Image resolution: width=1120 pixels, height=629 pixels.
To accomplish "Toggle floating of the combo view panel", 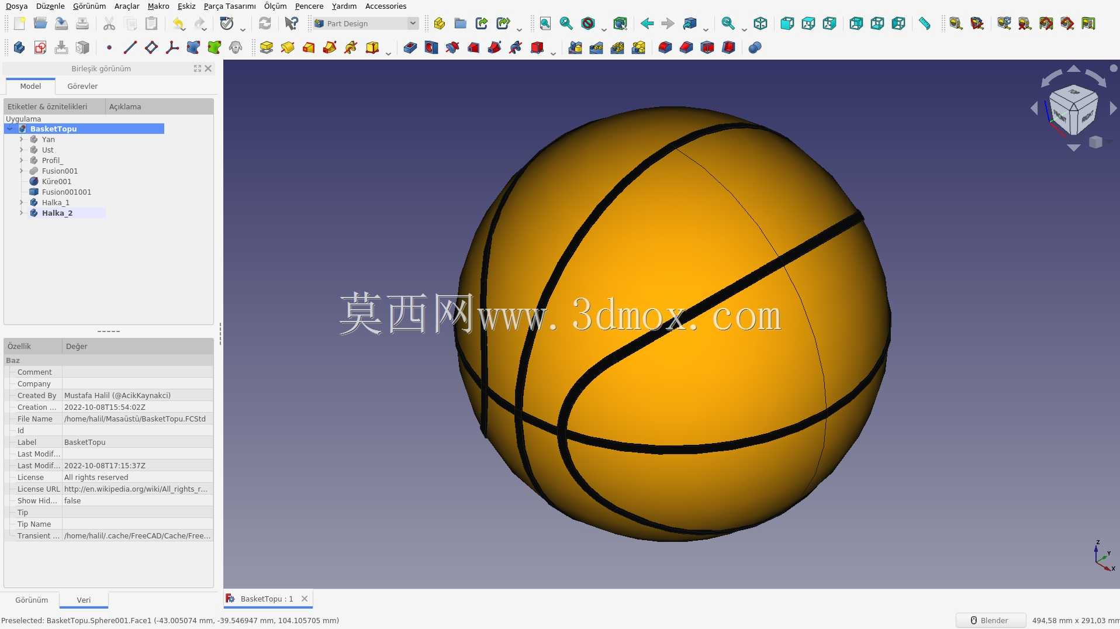I will (198, 68).
